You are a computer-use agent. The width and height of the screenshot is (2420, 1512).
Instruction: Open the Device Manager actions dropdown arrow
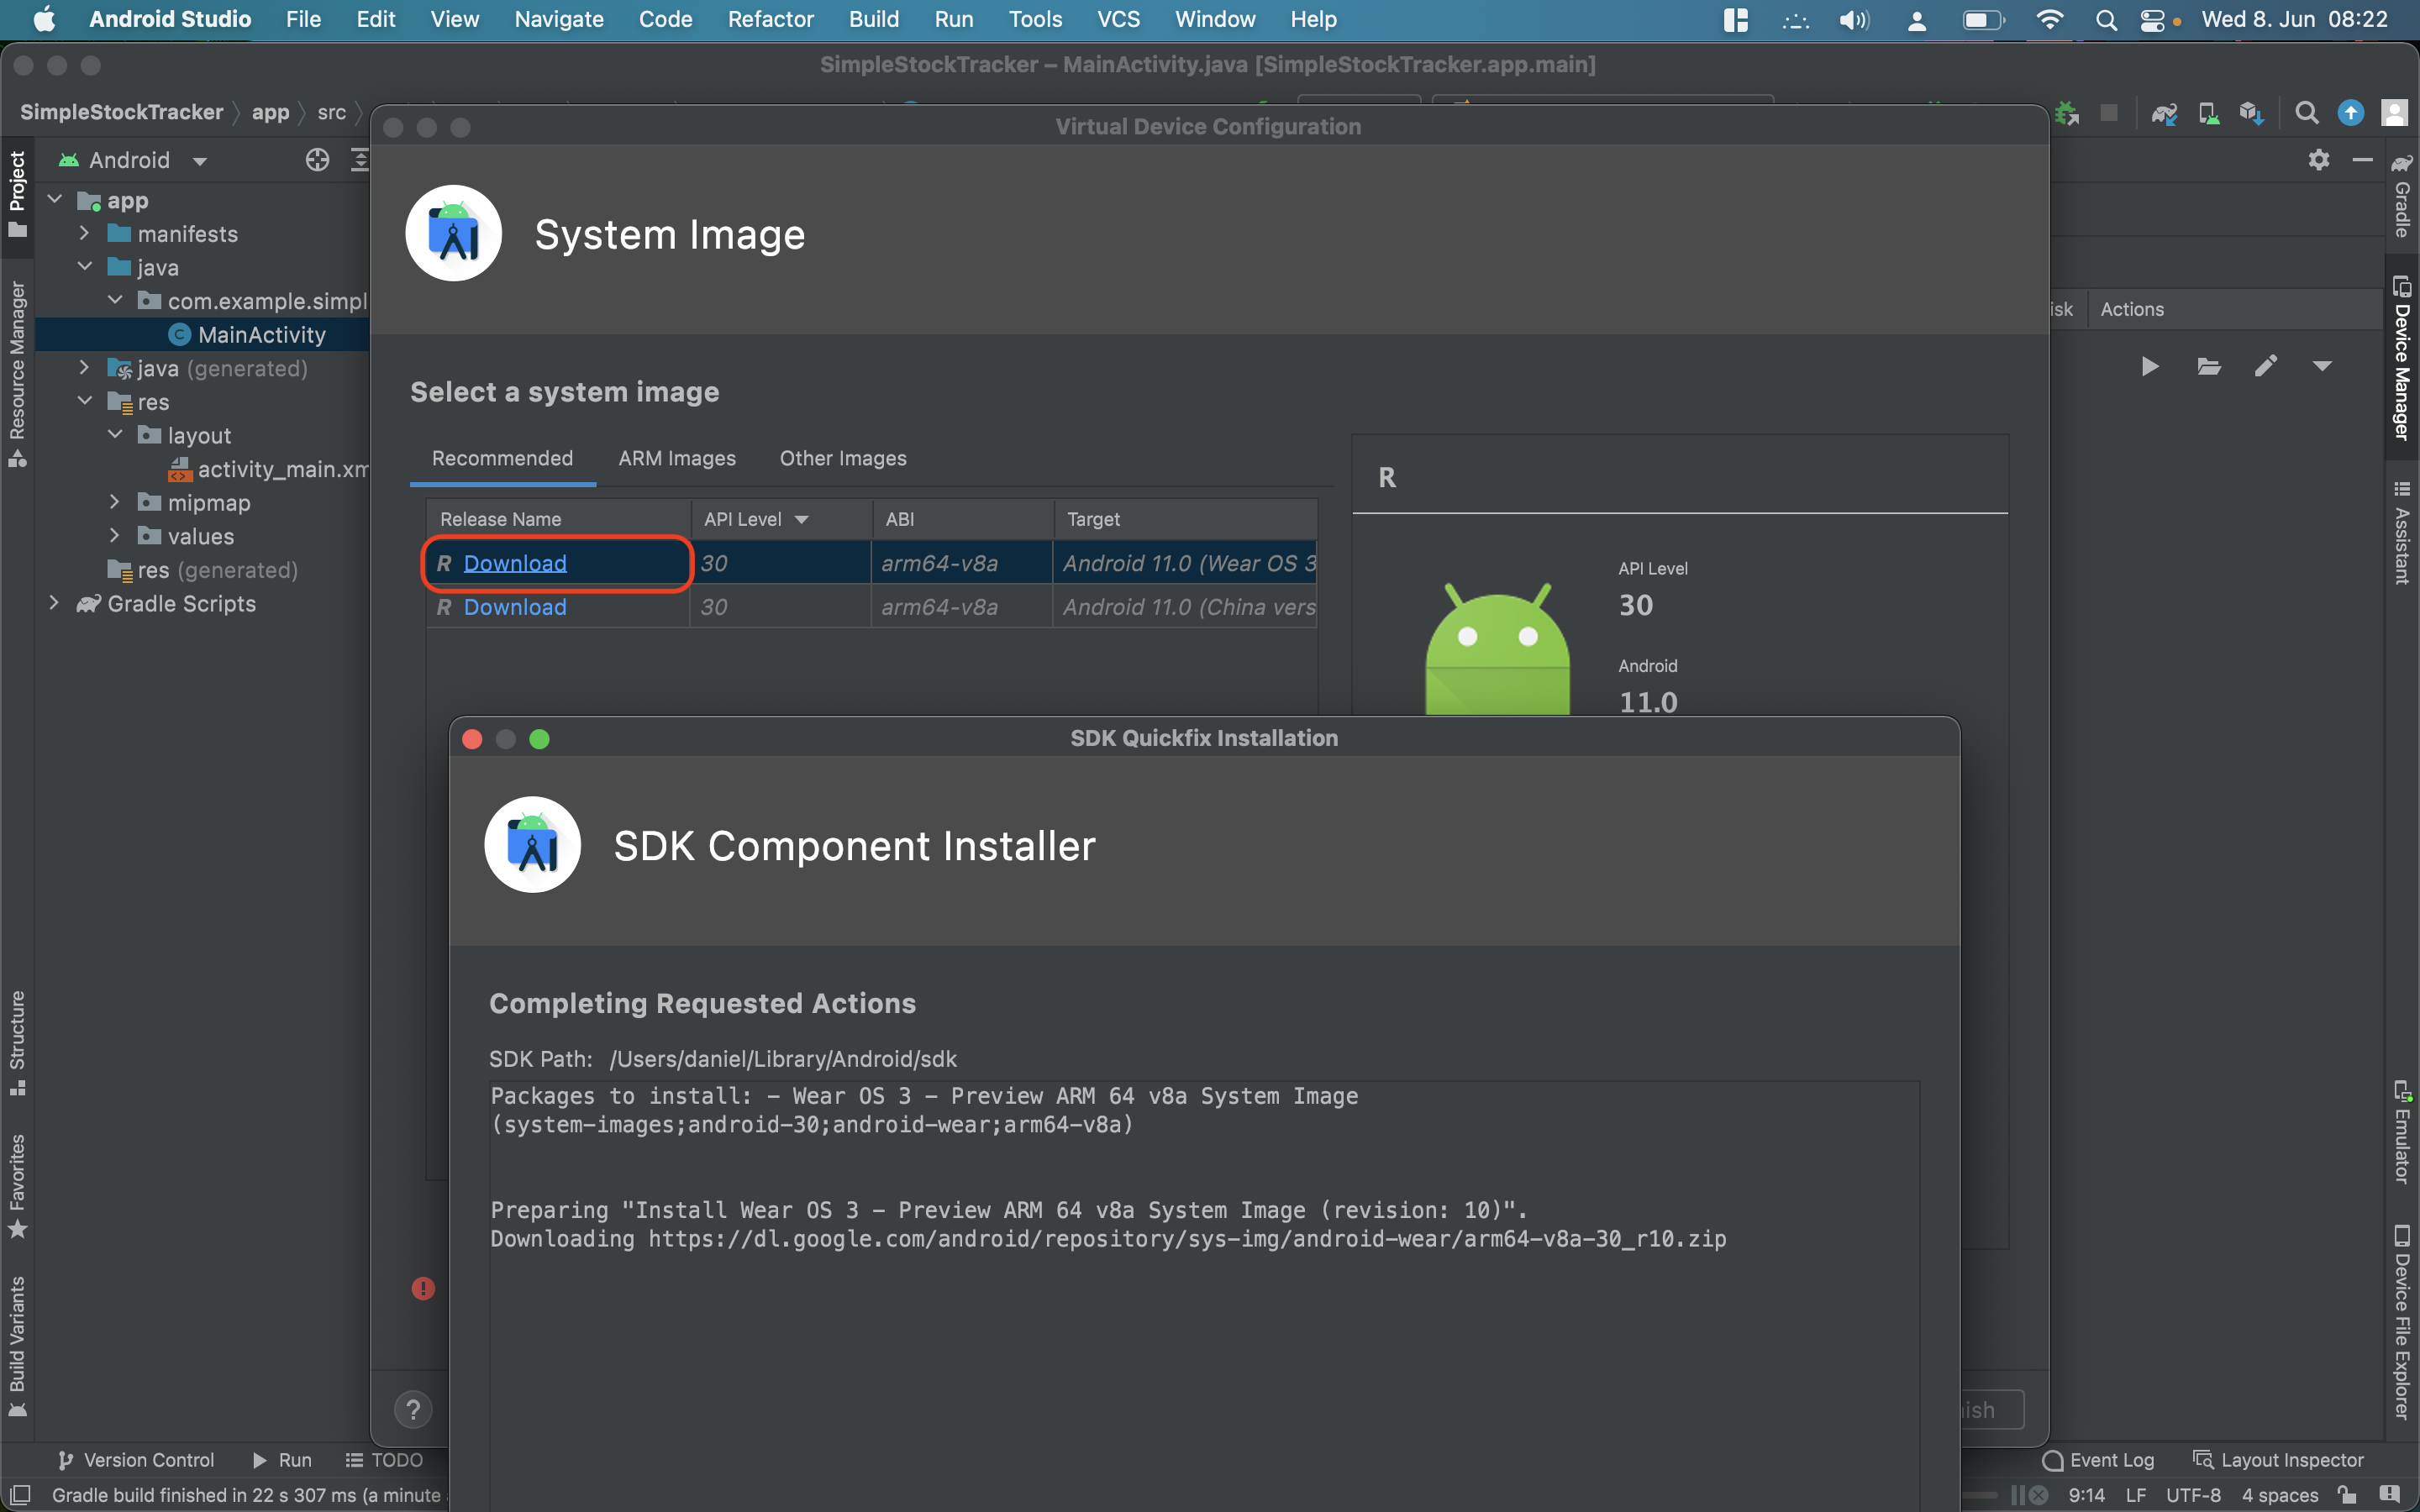coord(2322,366)
